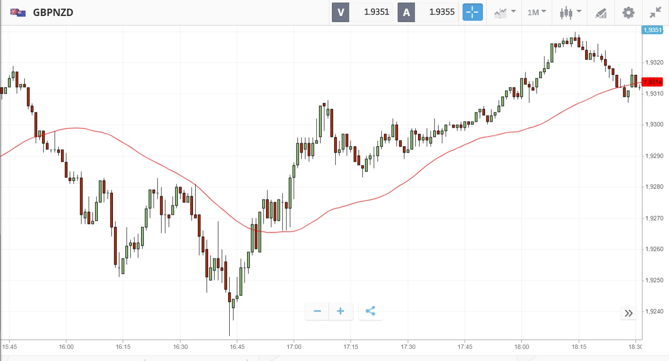Open chart settings gear

point(628,12)
